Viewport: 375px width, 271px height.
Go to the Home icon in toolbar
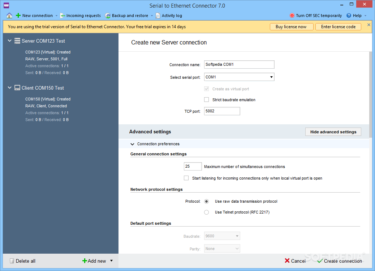point(9,16)
